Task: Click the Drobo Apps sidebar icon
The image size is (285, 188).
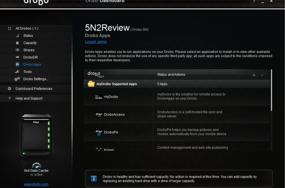Action: [18, 64]
